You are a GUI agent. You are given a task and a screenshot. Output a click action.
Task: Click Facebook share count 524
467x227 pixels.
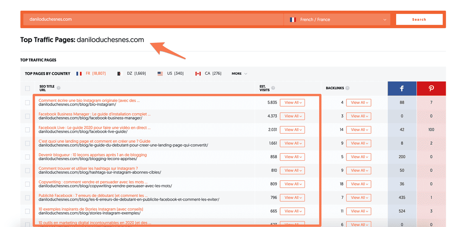click(402, 211)
